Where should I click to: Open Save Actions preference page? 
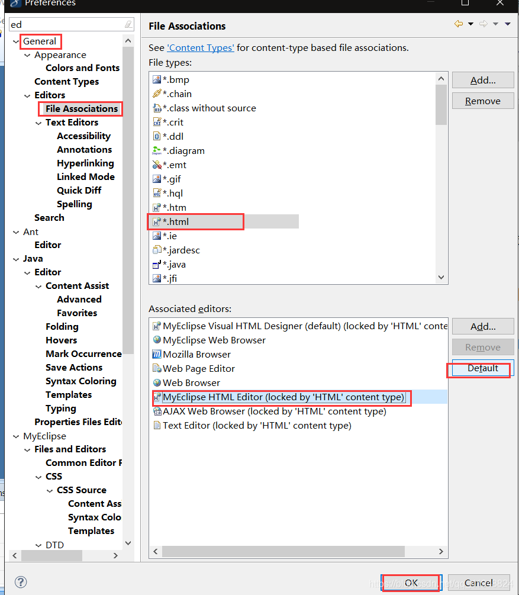(74, 368)
